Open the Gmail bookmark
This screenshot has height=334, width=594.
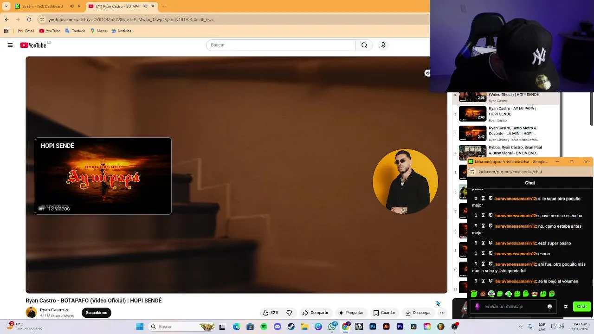point(26,31)
